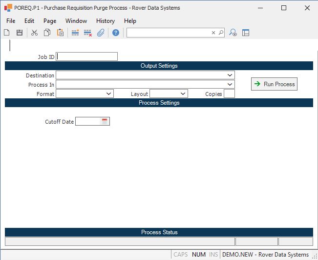Open the Page menu
This screenshot has height=260, width=318.
point(50,21)
